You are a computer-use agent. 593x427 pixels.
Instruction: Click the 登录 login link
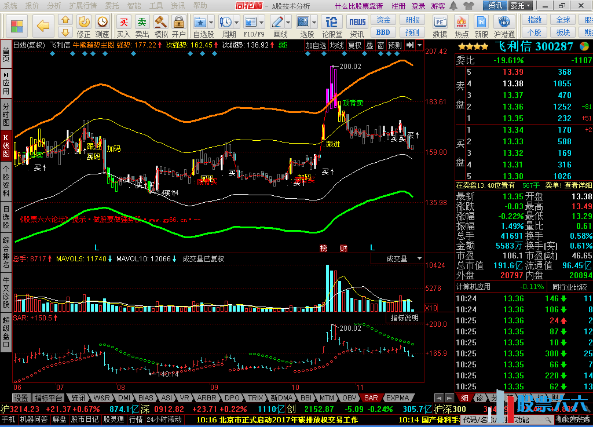click(418, 6)
